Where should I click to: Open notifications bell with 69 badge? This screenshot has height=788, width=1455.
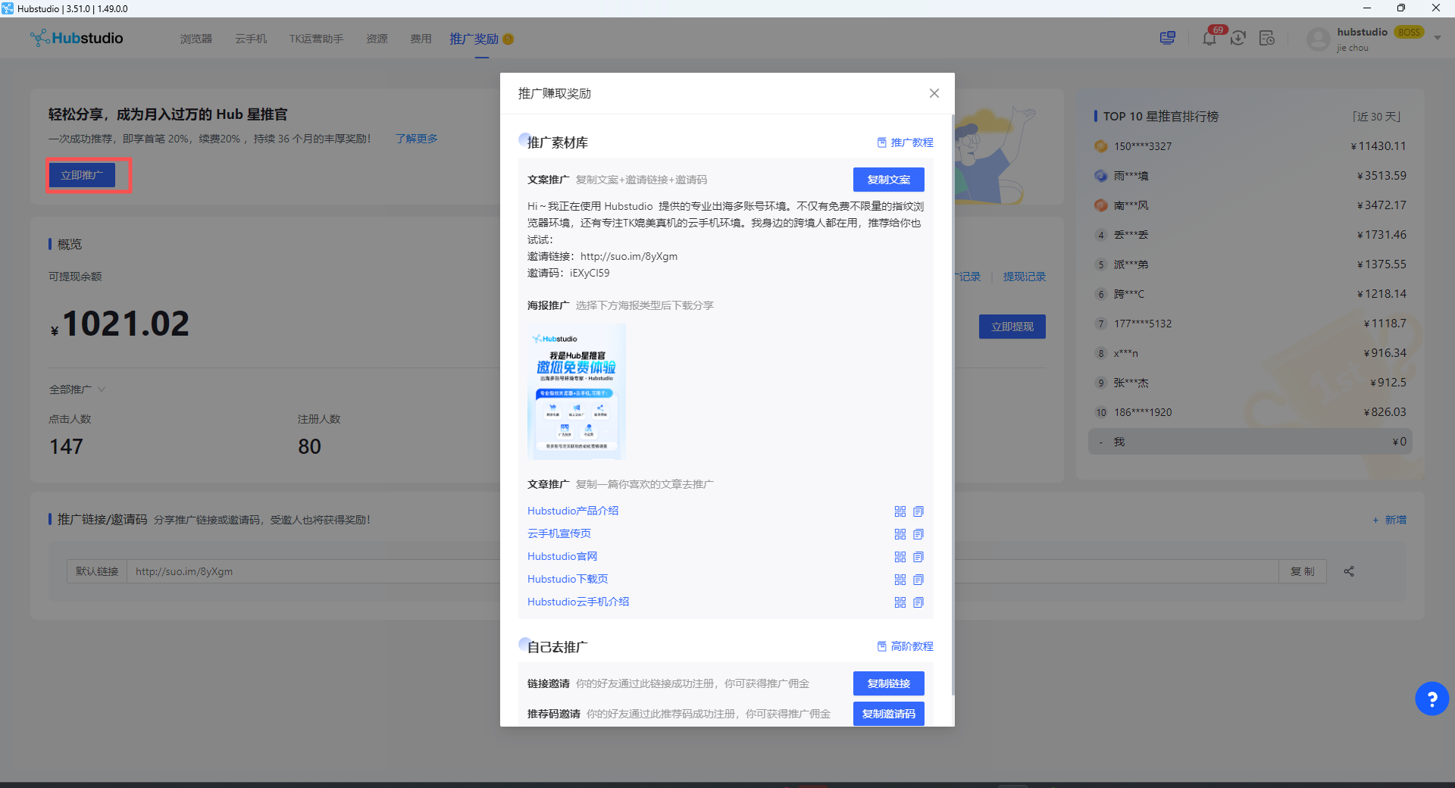(1209, 38)
